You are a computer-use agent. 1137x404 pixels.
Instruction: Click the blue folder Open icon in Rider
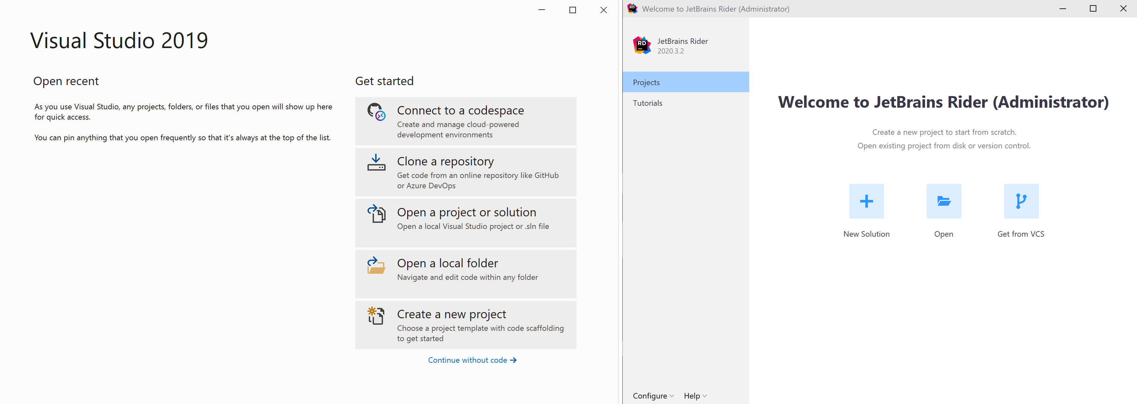pos(944,201)
